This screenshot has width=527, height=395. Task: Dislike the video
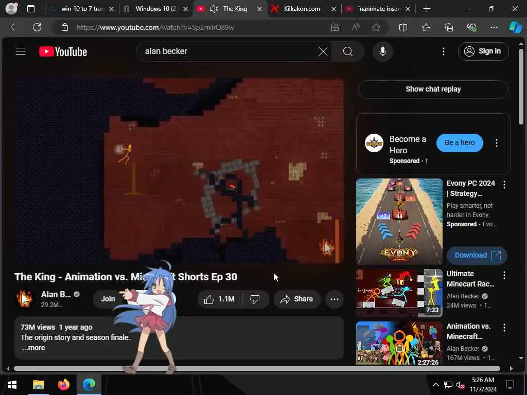(255, 299)
